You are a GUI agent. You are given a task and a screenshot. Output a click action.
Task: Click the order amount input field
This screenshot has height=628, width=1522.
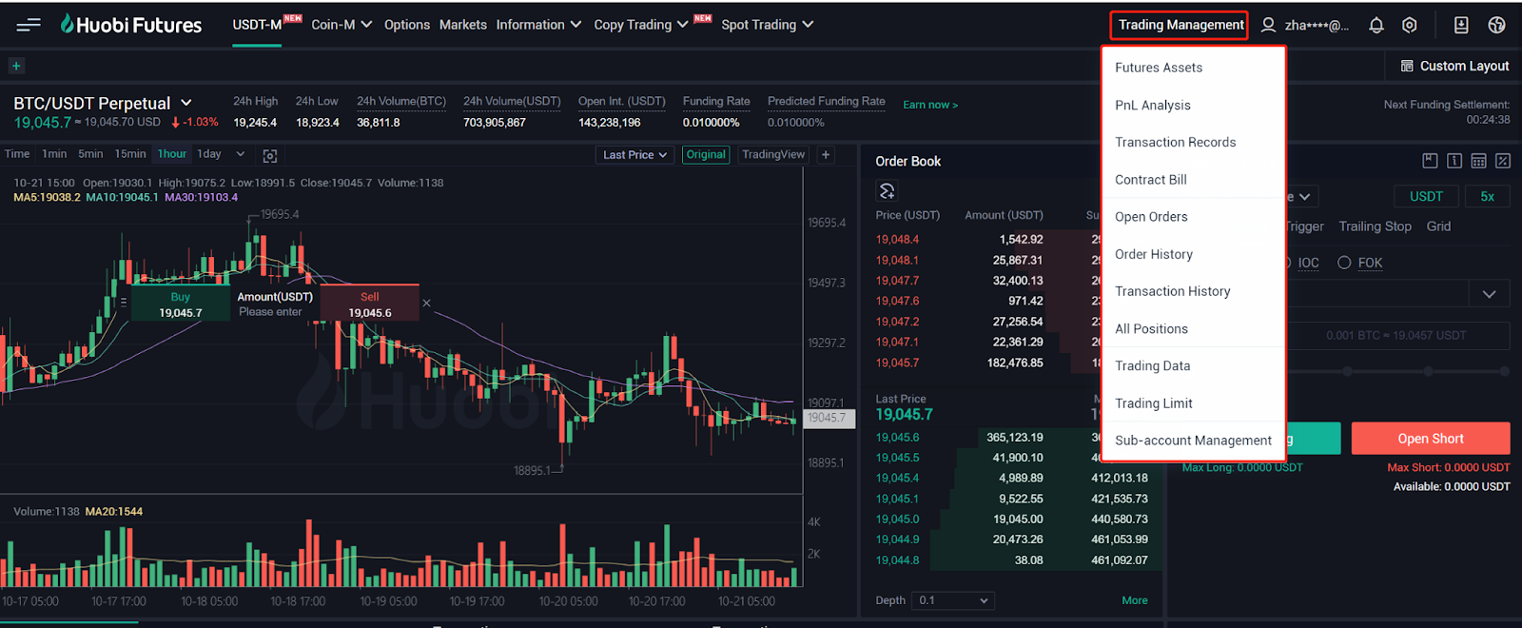coord(1398,336)
